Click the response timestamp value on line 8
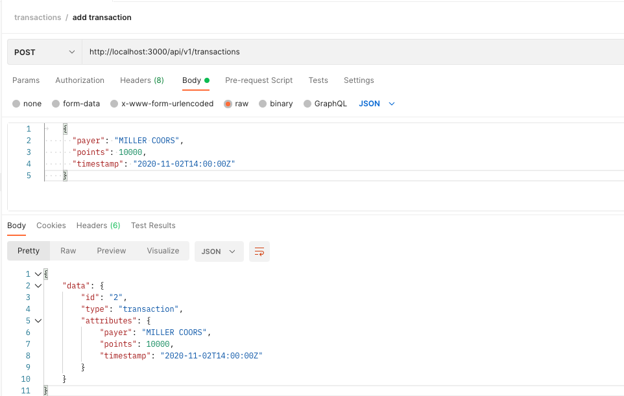This screenshot has width=624, height=396. click(211, 356)
